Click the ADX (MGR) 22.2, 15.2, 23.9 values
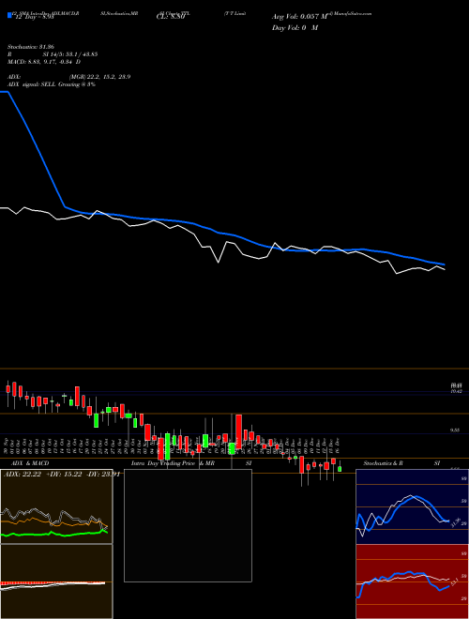Screen dimensions: 469x619 (69, 77)
